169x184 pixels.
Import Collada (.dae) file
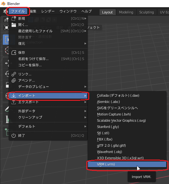tap(127, 95)
